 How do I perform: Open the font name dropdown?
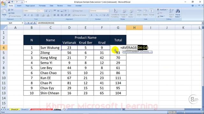point(37,11)
